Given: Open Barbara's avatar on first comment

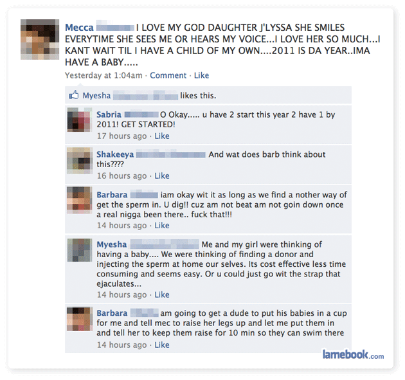Looking at the screenshot, I should pyautogui.click(x=80, y=200).
